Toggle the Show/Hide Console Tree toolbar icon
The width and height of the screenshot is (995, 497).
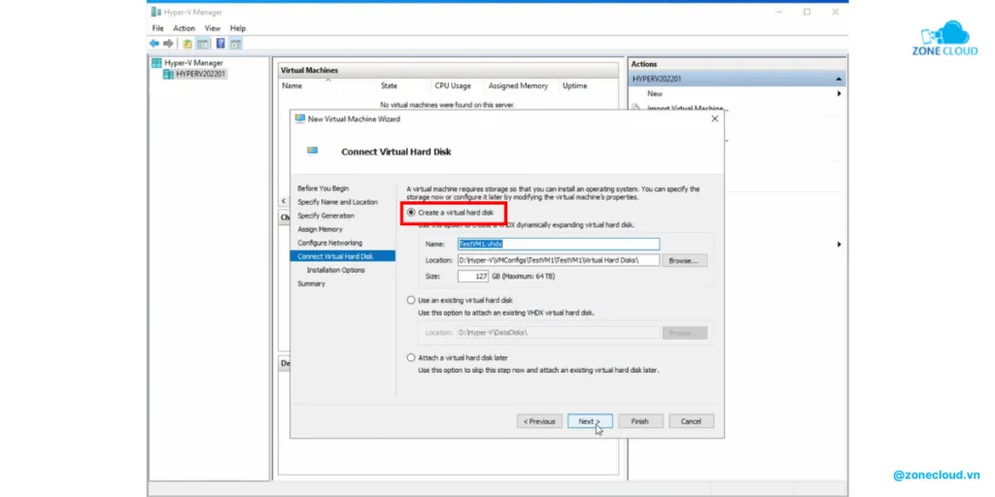point(203,44)
